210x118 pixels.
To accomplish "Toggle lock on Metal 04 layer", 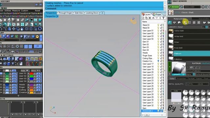I will 161,28.
